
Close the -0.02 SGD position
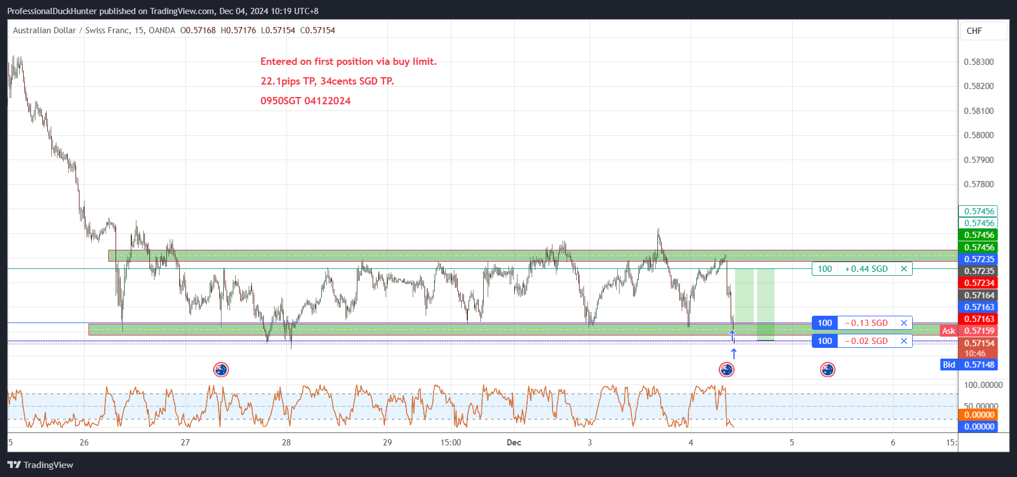904,341
